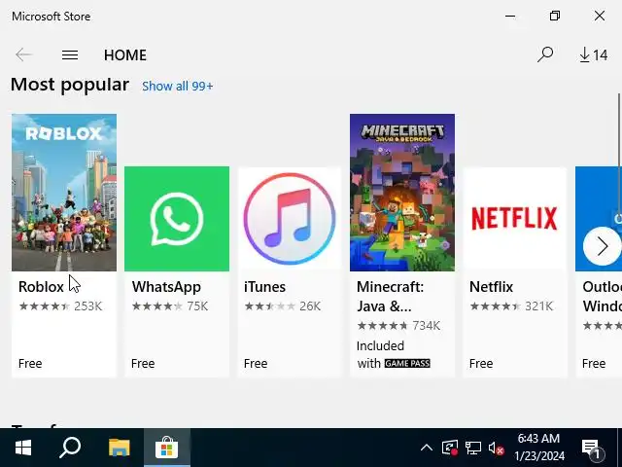
Task: Click the Netflix 321K rating
Action: pos(511,306)
